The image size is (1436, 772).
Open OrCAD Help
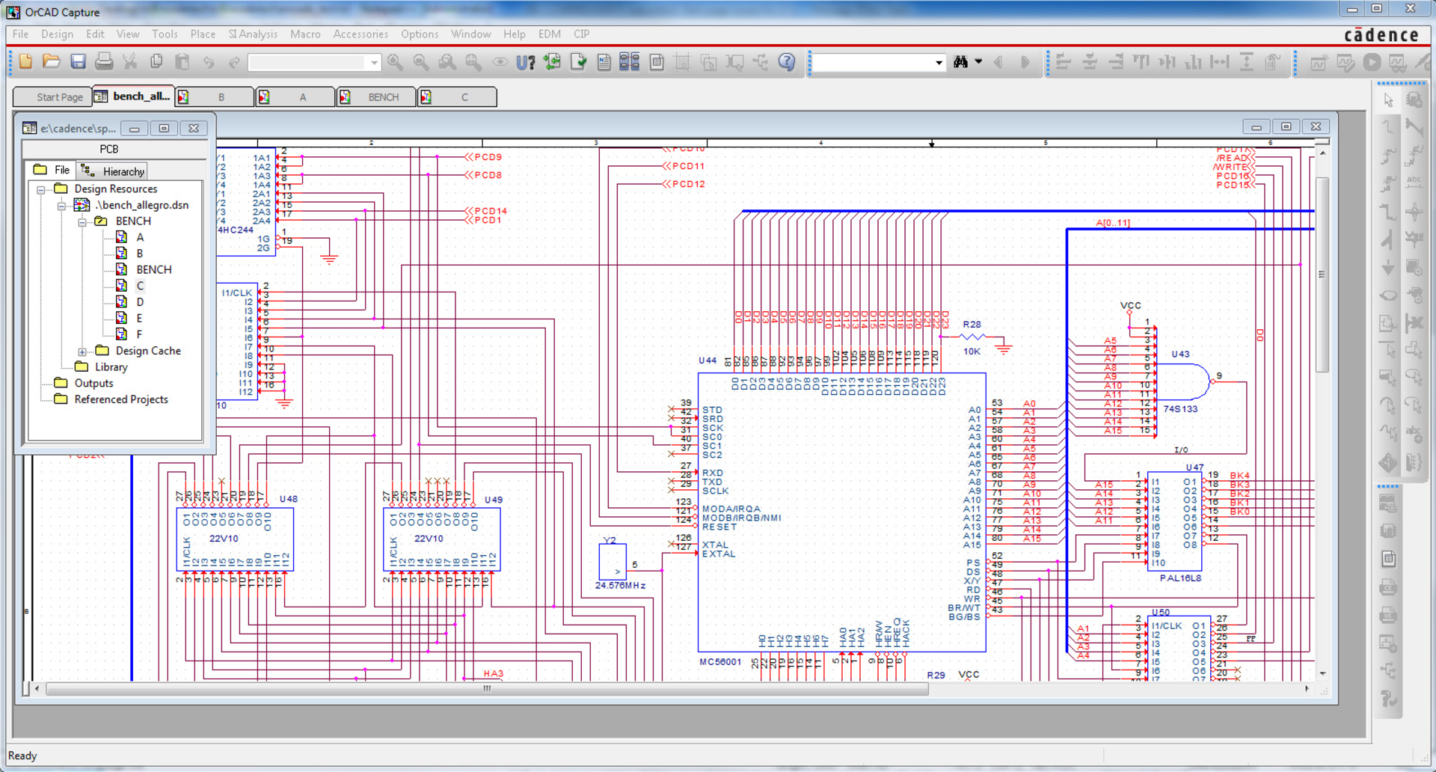click(x=787, y=62)
